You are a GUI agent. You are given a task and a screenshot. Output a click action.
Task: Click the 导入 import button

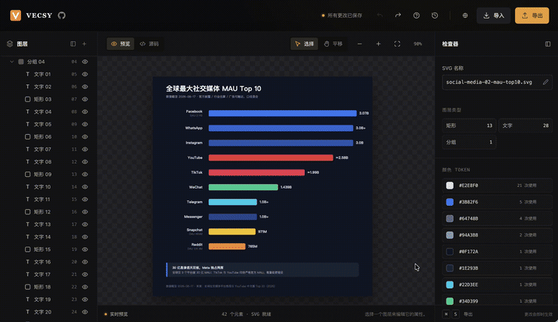coord(493,16)
